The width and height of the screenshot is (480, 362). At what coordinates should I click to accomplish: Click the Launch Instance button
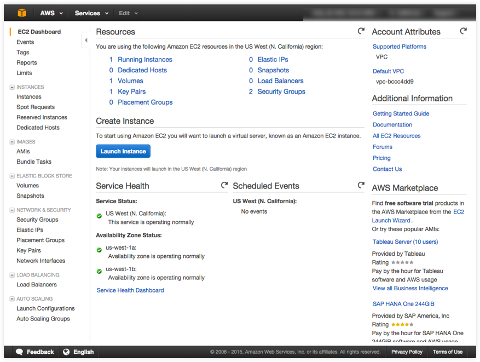(x=123, y=151)
